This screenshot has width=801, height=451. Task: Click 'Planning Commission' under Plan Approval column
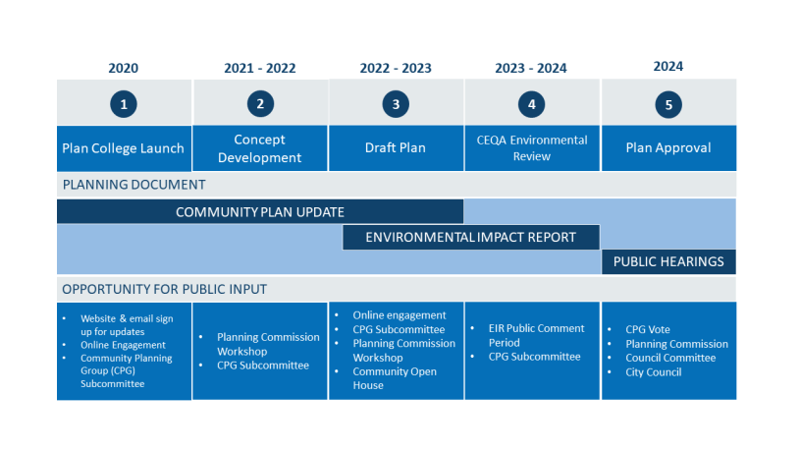pos(677,344)
